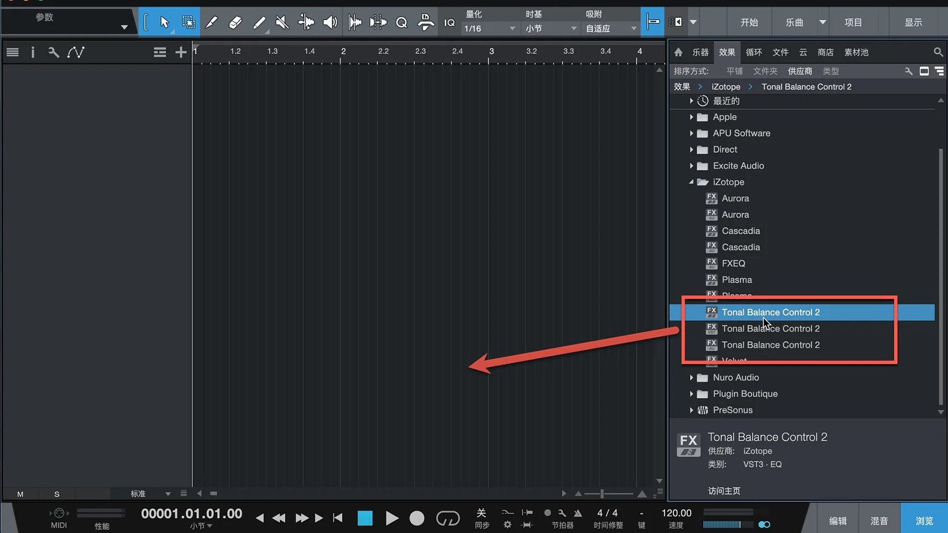
Task: Toggle the loop playback button
Action: pos(447,519)
